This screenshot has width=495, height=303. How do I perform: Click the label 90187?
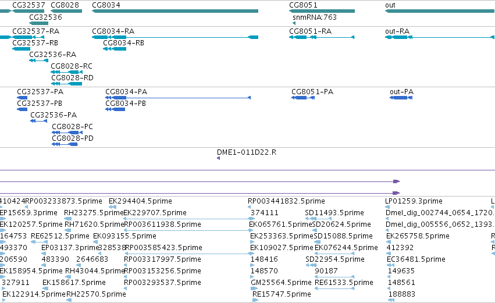click(x=326, y=271)
